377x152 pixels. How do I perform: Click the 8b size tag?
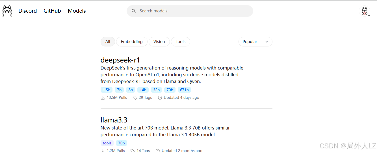click(x=131, y=90)
